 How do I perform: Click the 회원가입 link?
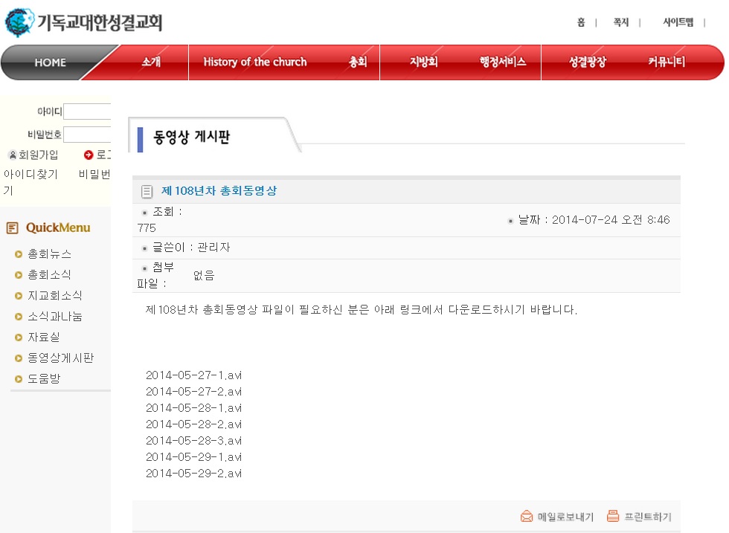tap(38, 155)
